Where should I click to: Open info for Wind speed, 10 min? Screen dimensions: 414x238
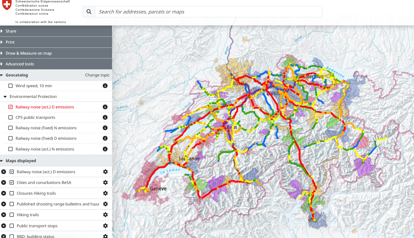(105, 86)
